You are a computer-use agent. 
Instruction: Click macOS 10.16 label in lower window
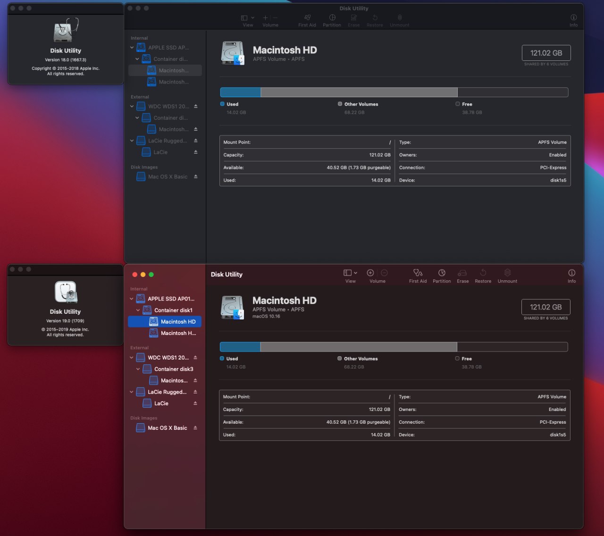(x=266, y=317)
